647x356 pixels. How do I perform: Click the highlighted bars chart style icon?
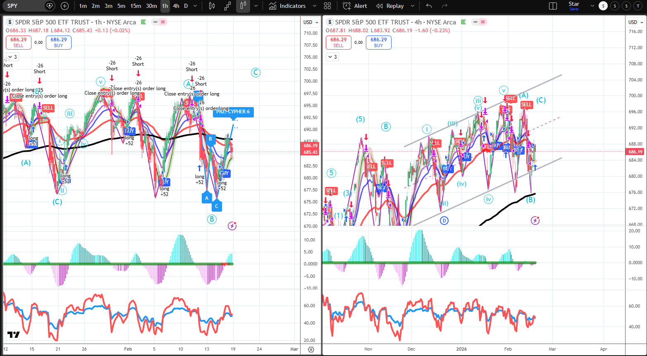(243, 6)
